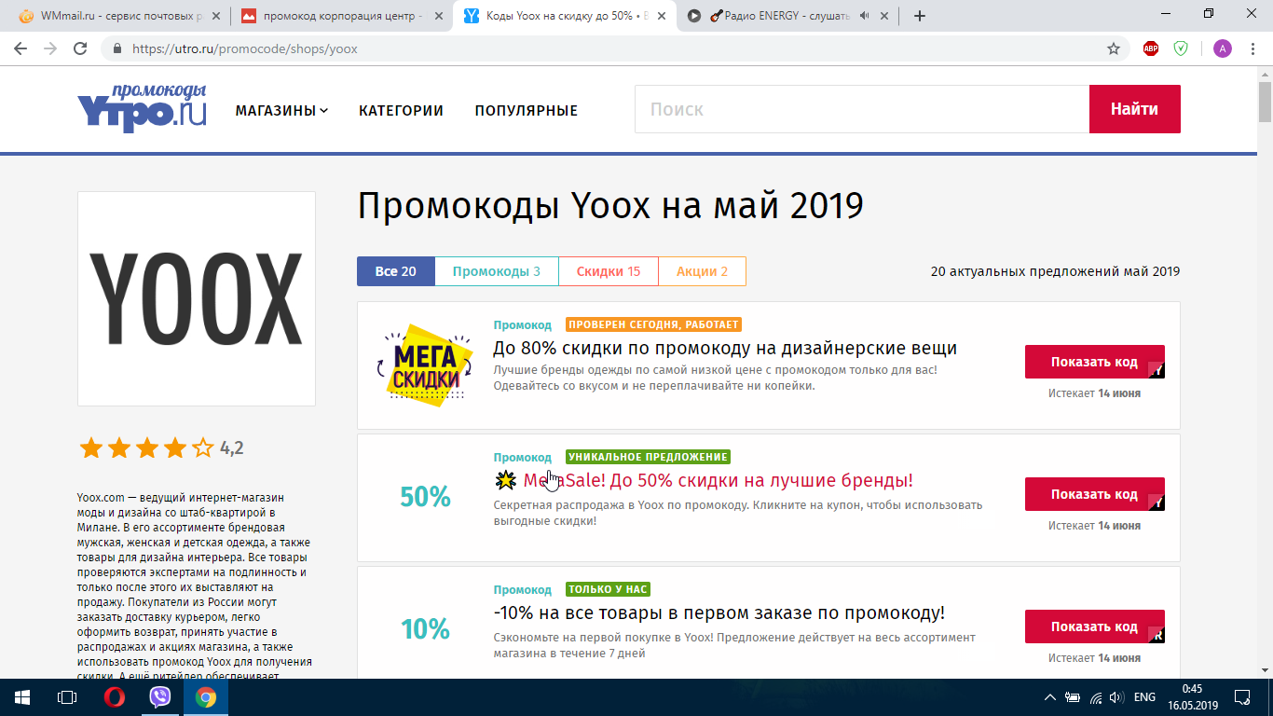Click the ПРОВЕРЕН СЕГОДНЯ, РАБОТАЕТ badge
Image resolution: width=1273 pixels, height=716 pixels.
click(x=653, y=324)
